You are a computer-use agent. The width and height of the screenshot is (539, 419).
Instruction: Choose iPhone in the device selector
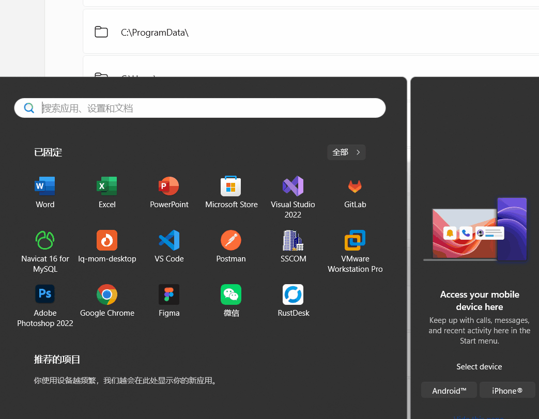[507, 390]
